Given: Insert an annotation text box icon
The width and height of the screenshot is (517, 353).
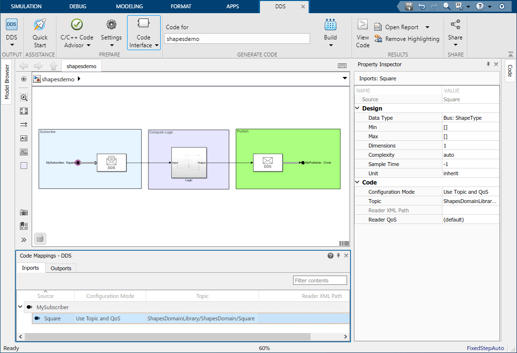Looking at the screenshot, I should pyautogui.click(x=24, y=138).
